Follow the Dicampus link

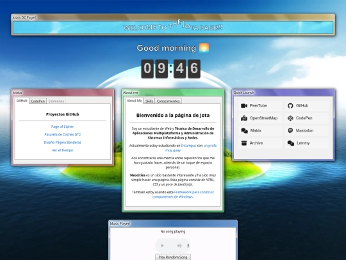click(188, 146)
